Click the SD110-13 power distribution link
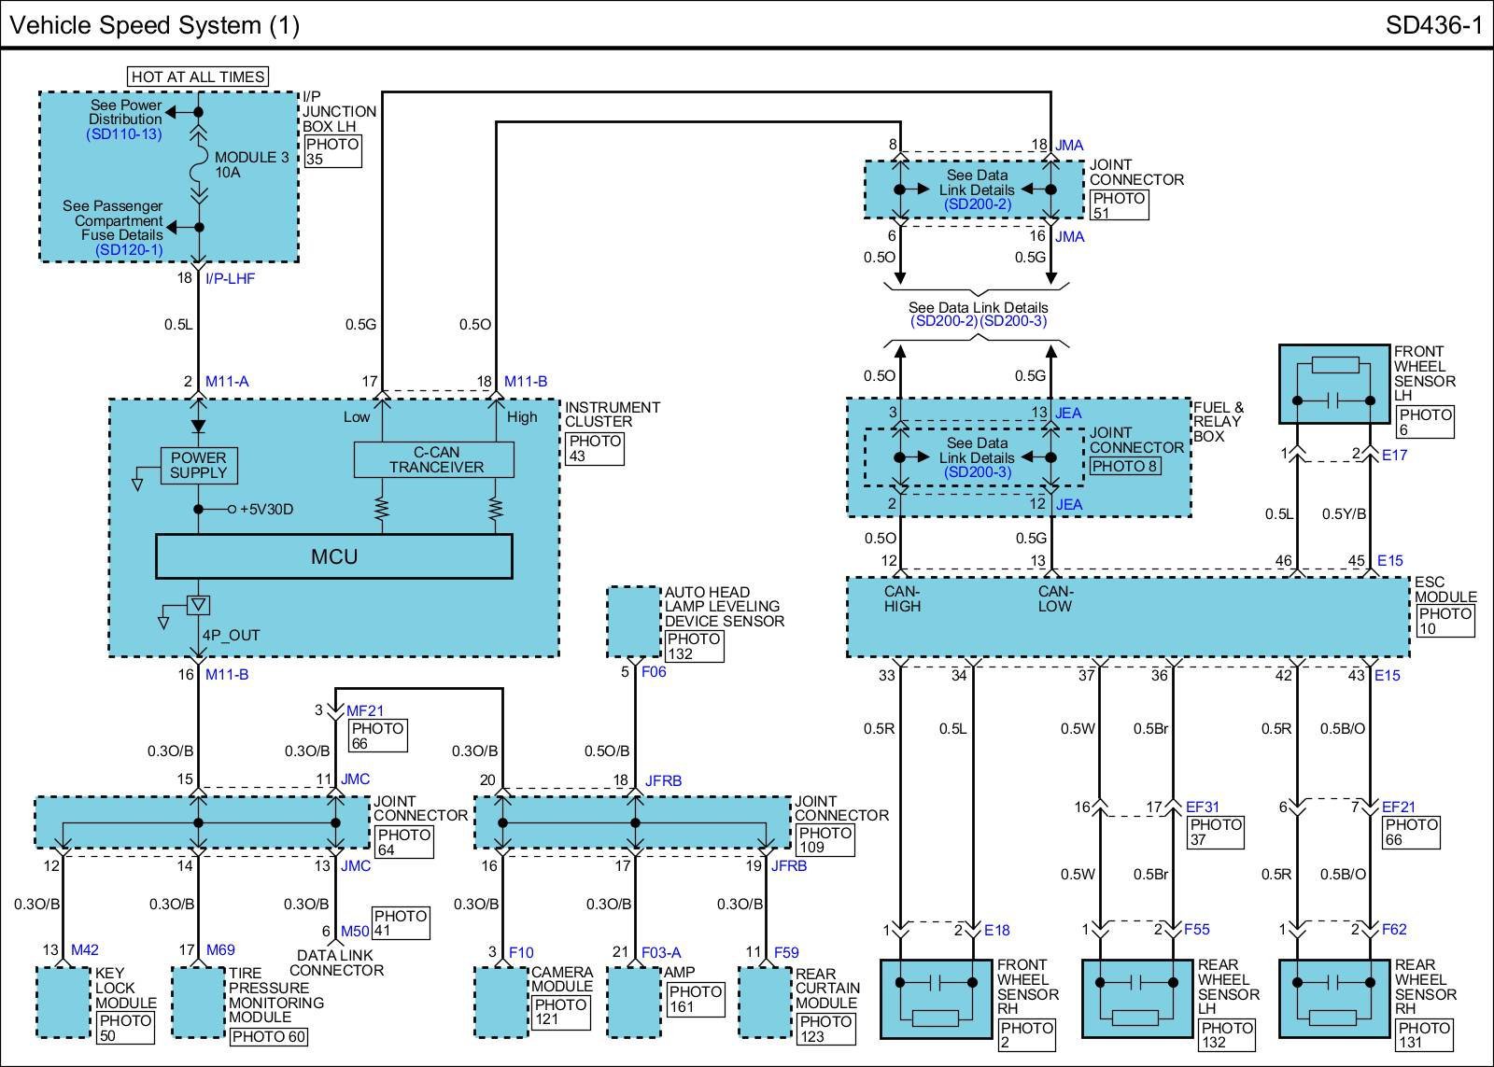 124,134
